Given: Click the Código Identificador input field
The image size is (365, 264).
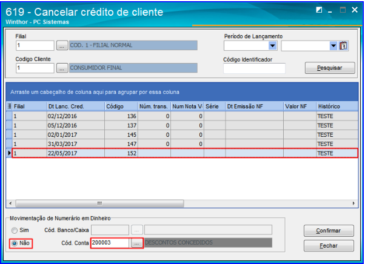Looking at the screenshot, I should (x=254, y=68).
